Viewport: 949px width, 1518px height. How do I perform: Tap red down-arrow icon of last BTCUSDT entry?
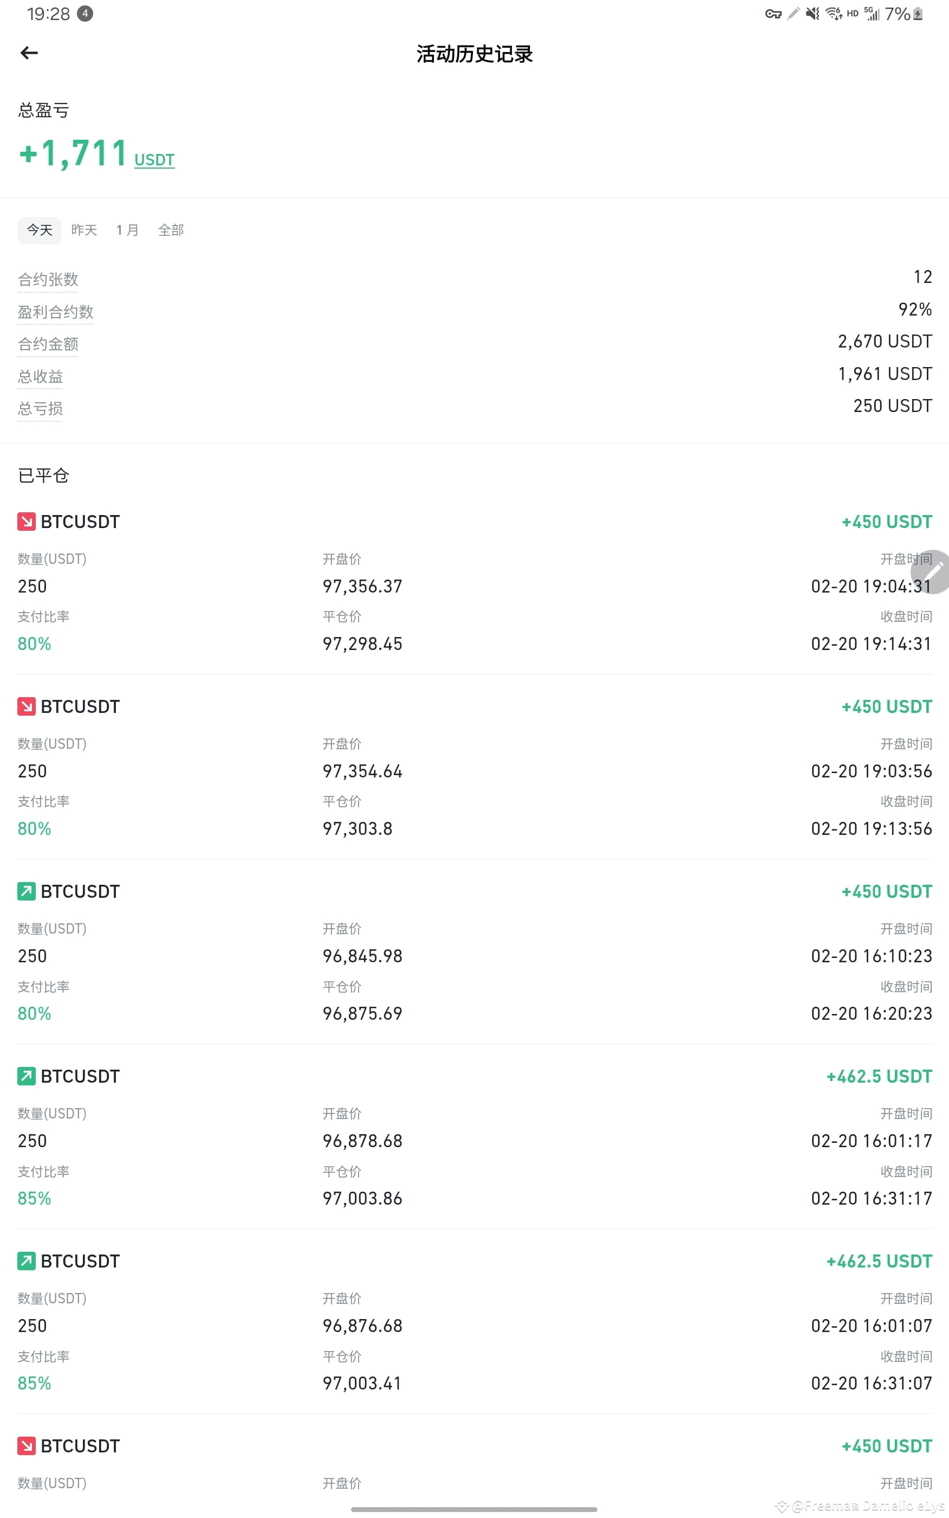pyautogui.click(x=27, y=1445)
